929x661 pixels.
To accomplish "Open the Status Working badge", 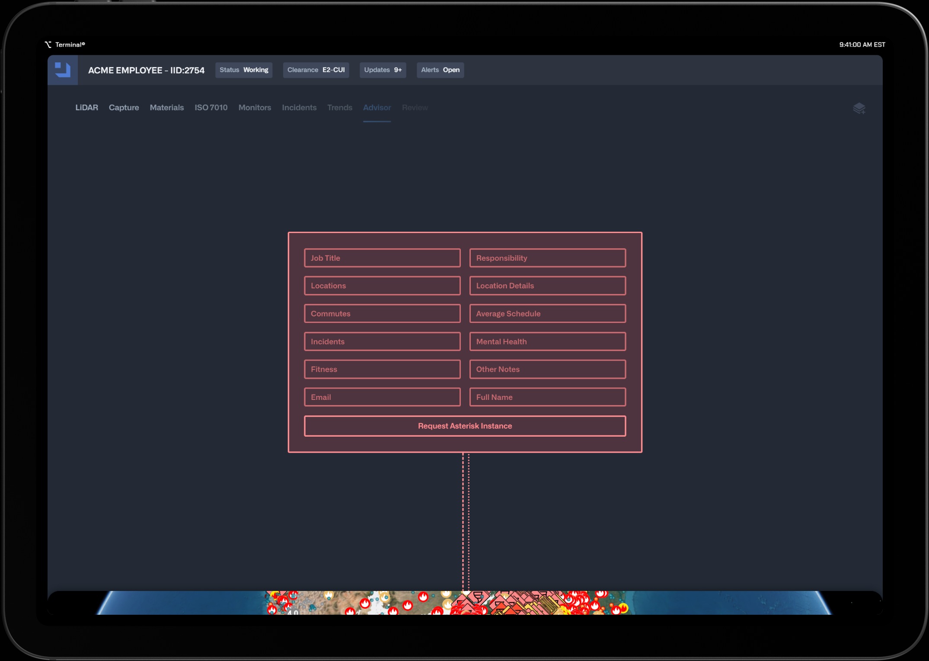I will (x=244, y=70).
